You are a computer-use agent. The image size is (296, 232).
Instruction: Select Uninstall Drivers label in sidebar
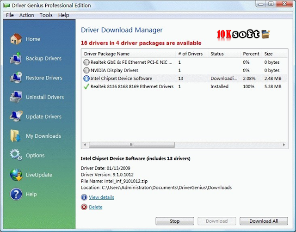click(45, 97)
